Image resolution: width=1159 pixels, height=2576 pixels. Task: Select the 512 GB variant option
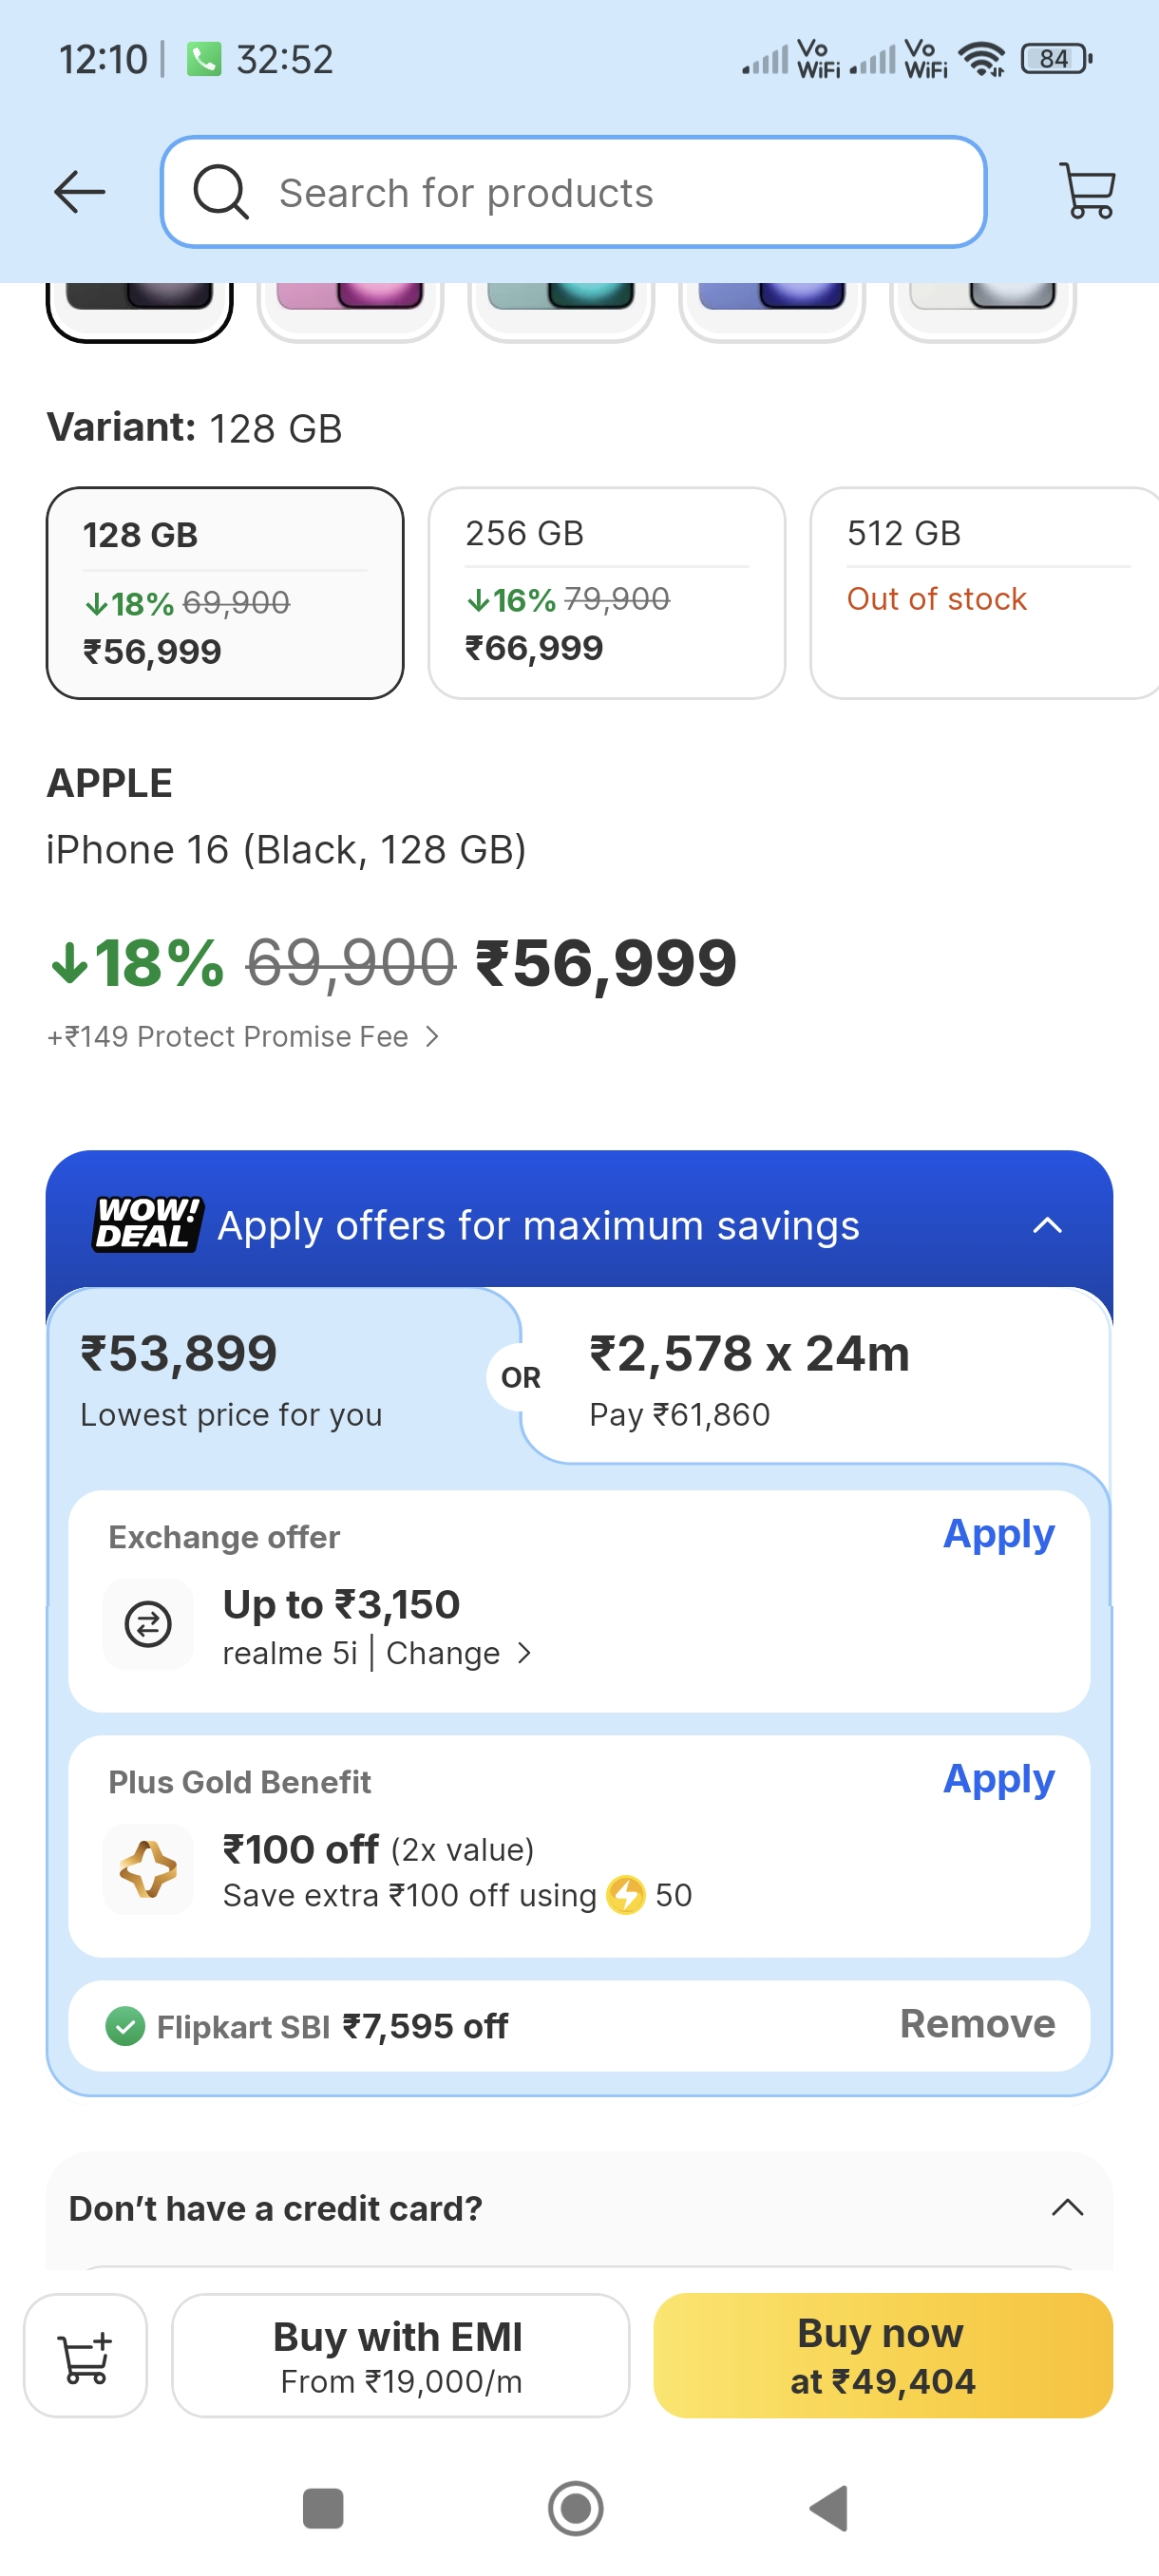(x=985, y=593)
